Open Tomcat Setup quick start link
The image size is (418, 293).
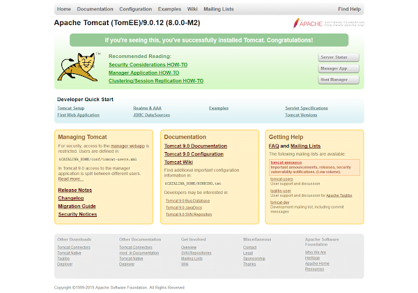coord(71,108)
